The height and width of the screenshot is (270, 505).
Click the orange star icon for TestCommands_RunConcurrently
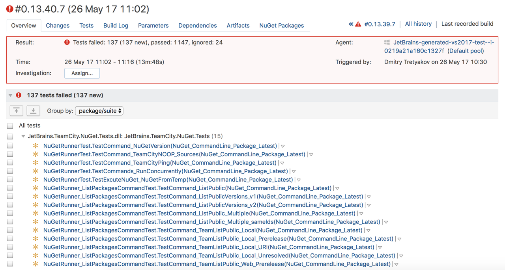click(x=36, y=171)
